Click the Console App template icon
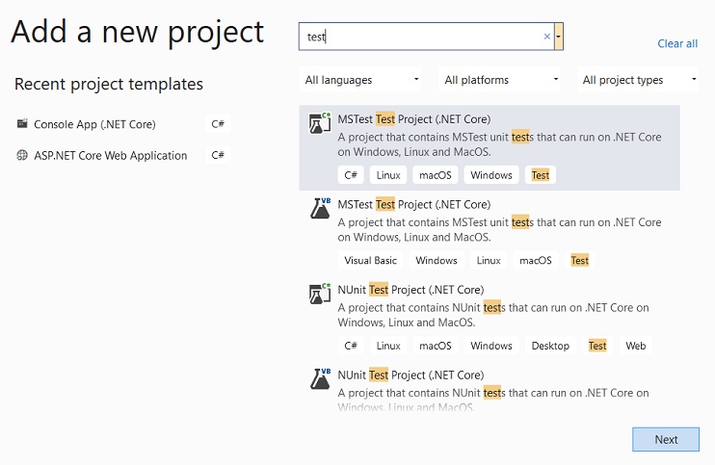715x465 pixels. coord(22,123)
